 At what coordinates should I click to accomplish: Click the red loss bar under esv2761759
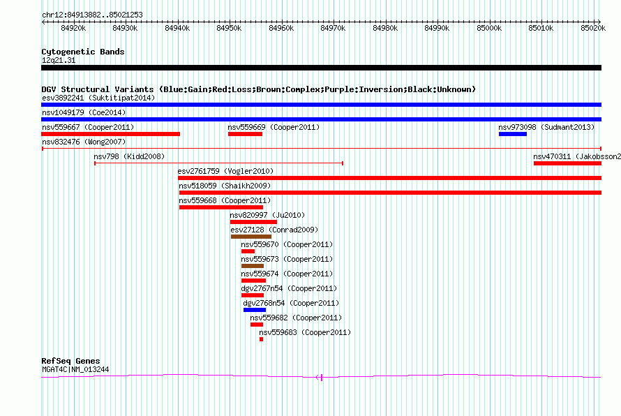tap(390, 178)
